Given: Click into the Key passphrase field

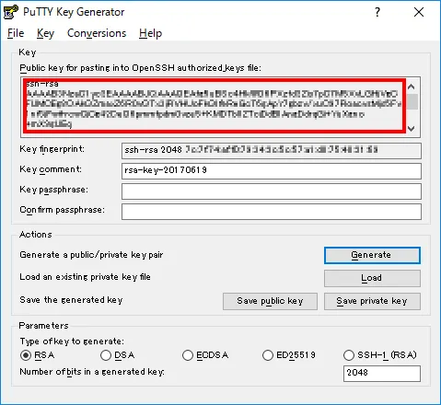Looking at the screenshot, I should click(x=272, y=191).
